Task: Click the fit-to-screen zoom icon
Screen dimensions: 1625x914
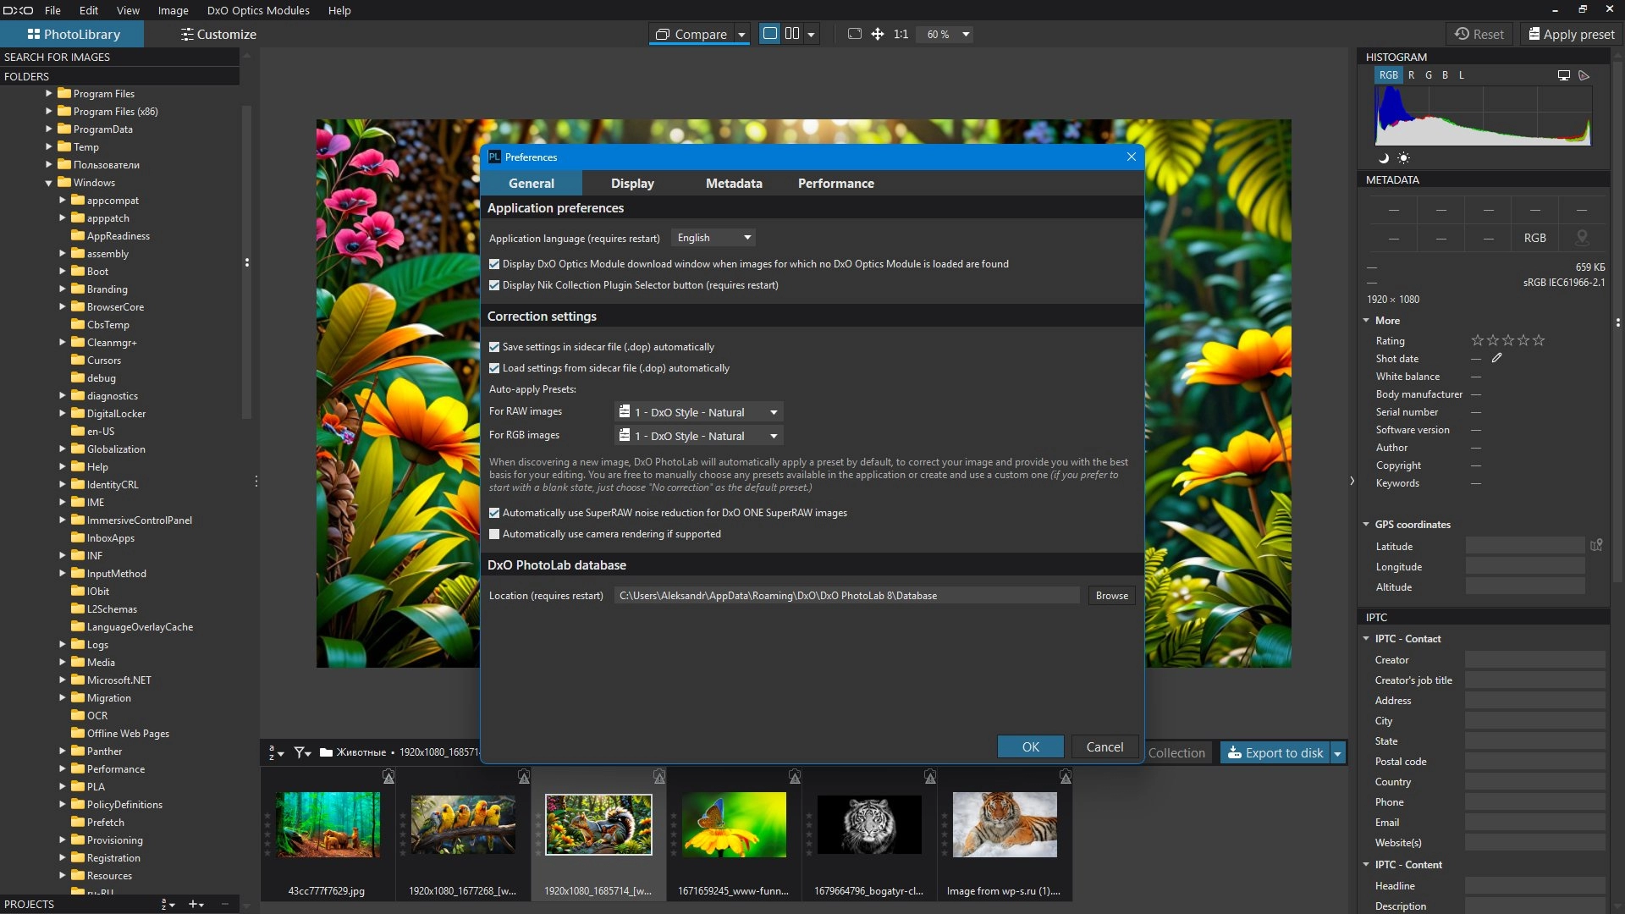Action: tap(855, 34)
